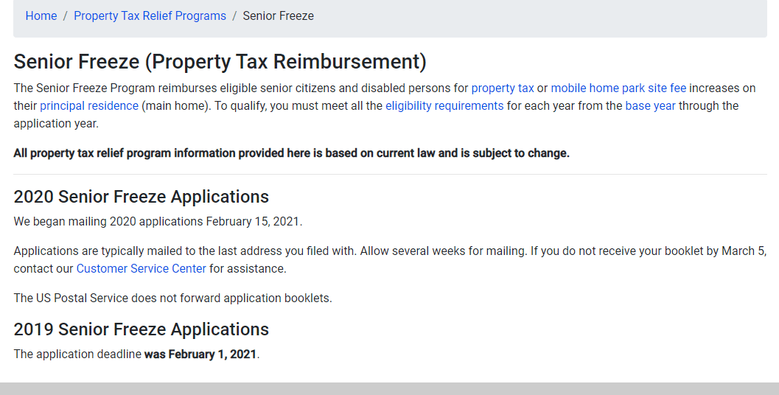Select the Senior Freeze breadcrumb item
779x395 pixels.
click(278, 15)
